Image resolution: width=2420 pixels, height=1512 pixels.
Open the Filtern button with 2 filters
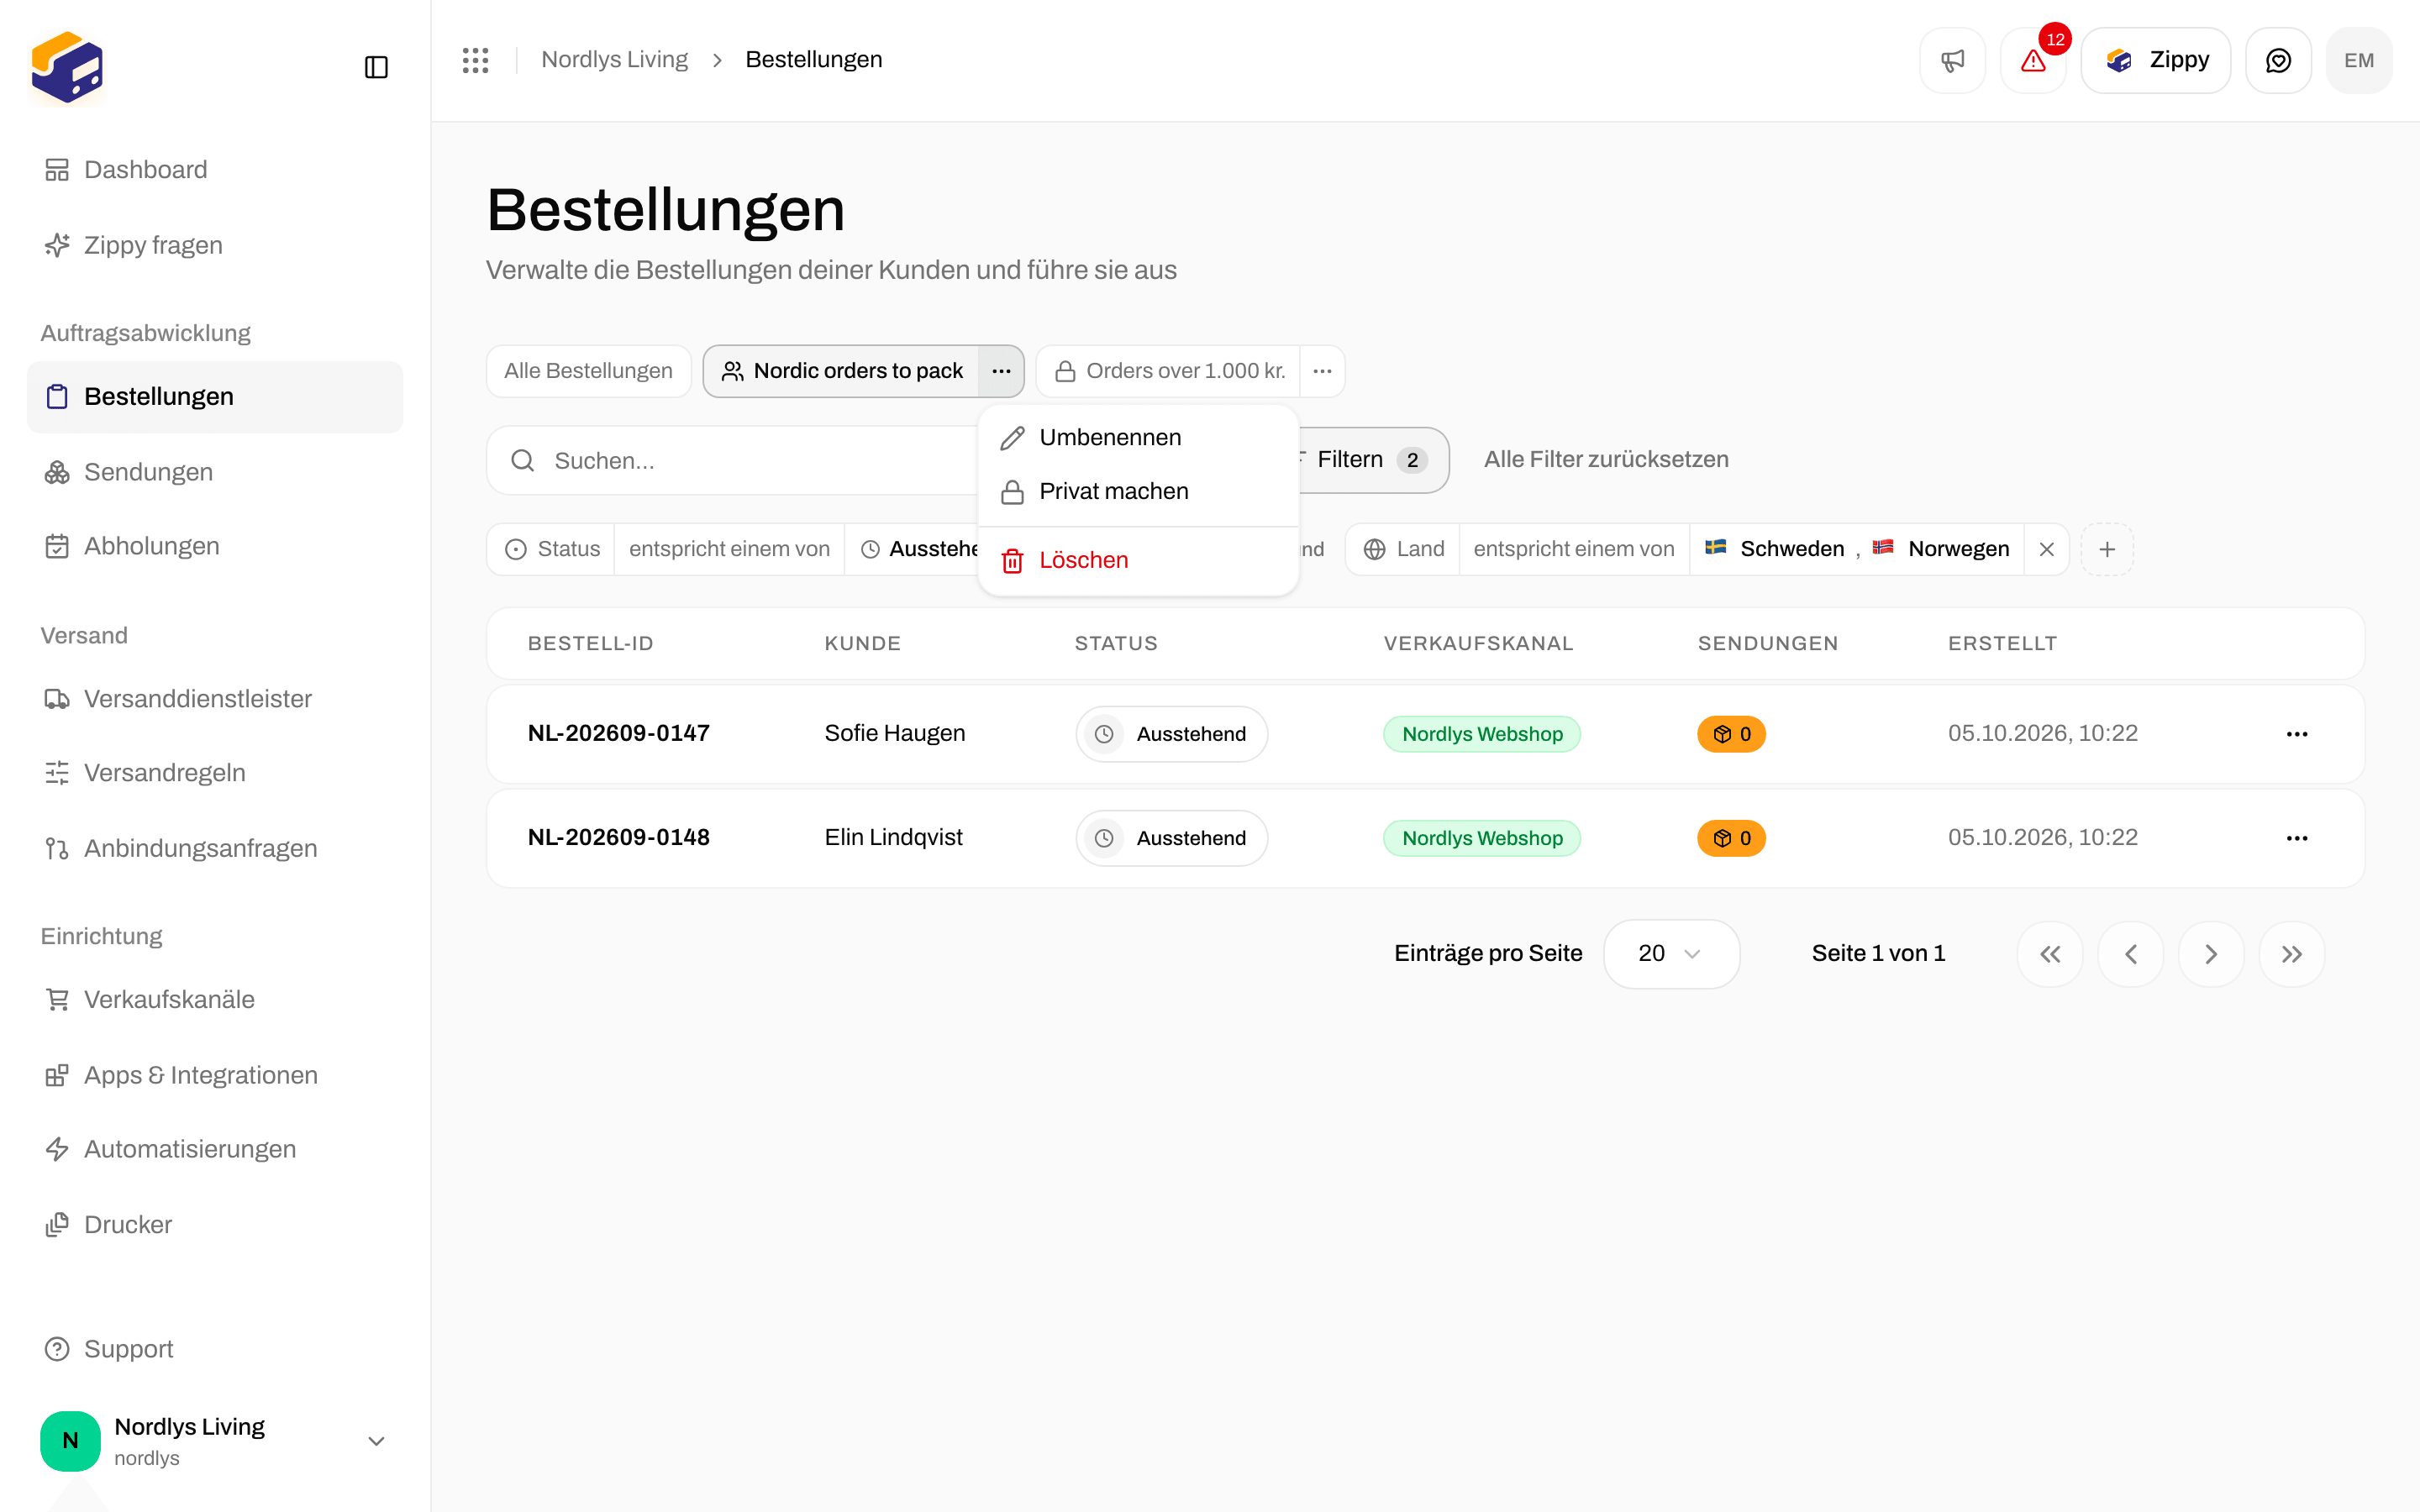pyautogui.click(x=1372, y=460)
